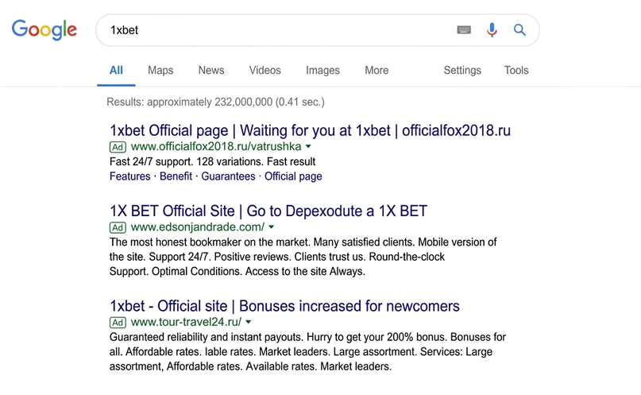This screenshot has width=641, height=395.
Task: Open the '1xbet Official page' ad result
Action: [x=310, y=130]
